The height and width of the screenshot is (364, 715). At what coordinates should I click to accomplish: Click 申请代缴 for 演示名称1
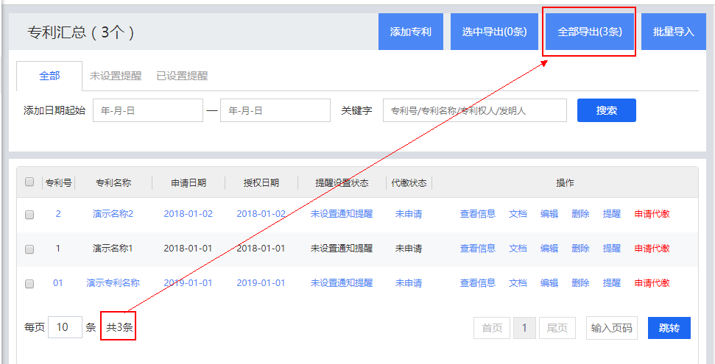click(652, 249)
